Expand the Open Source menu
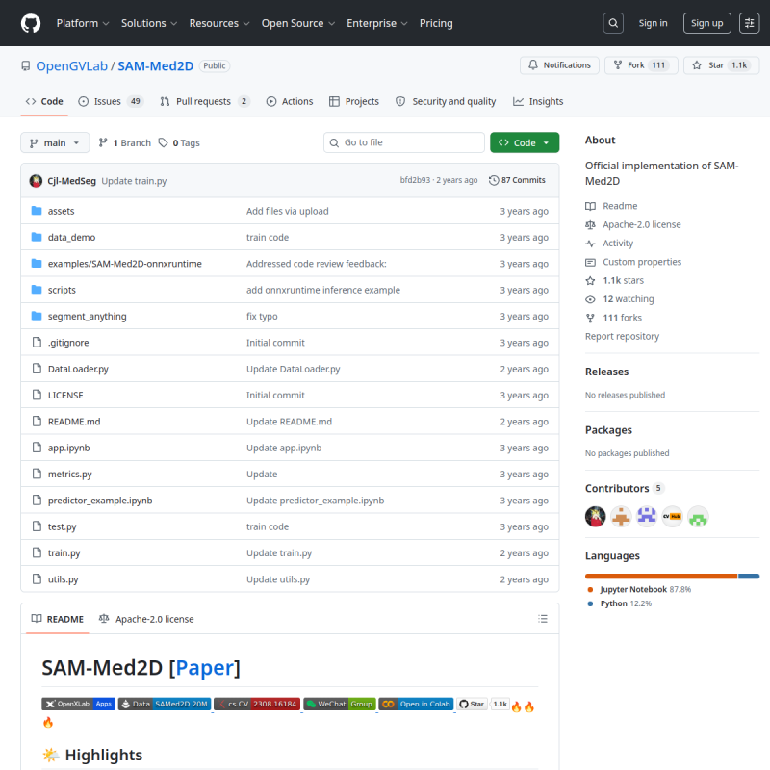 click(x=297, y=23)
